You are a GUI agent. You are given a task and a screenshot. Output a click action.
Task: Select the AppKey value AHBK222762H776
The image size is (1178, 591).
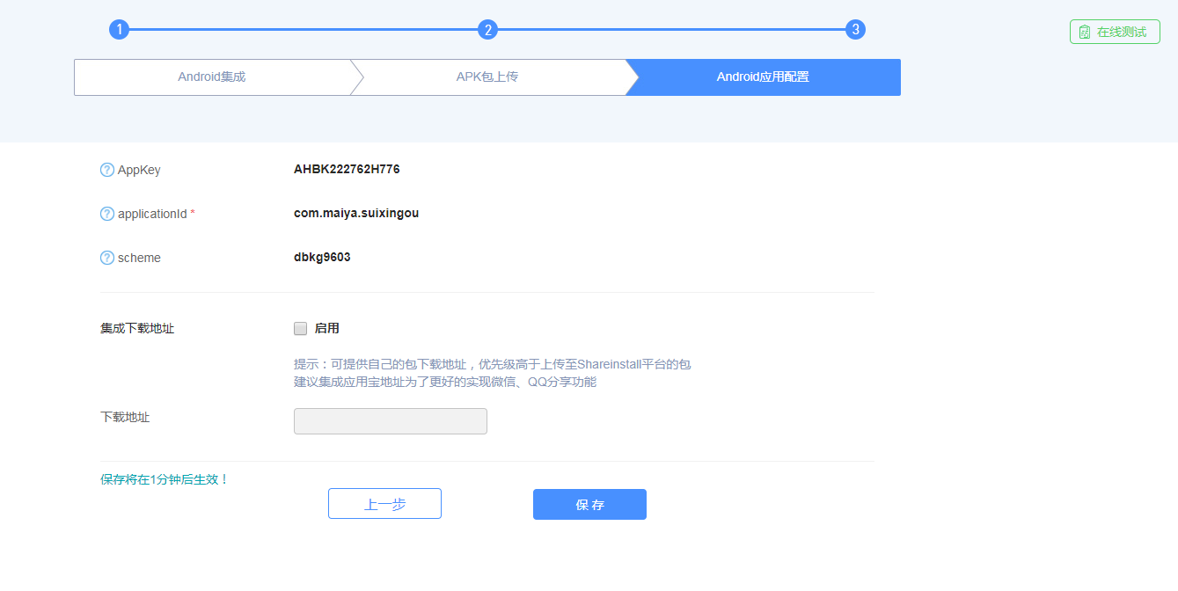point(347,169)
